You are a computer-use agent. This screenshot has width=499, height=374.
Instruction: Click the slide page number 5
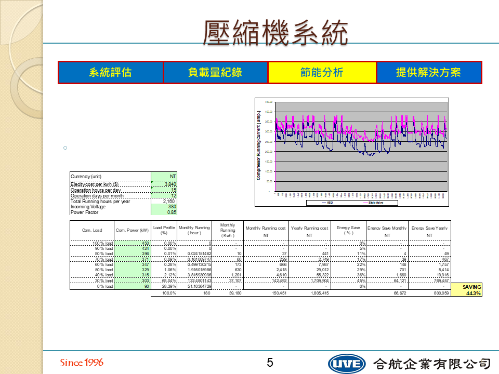pos(270,363)
